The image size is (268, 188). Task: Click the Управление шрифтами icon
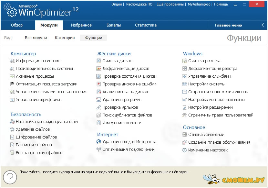[x=12, y=100]
